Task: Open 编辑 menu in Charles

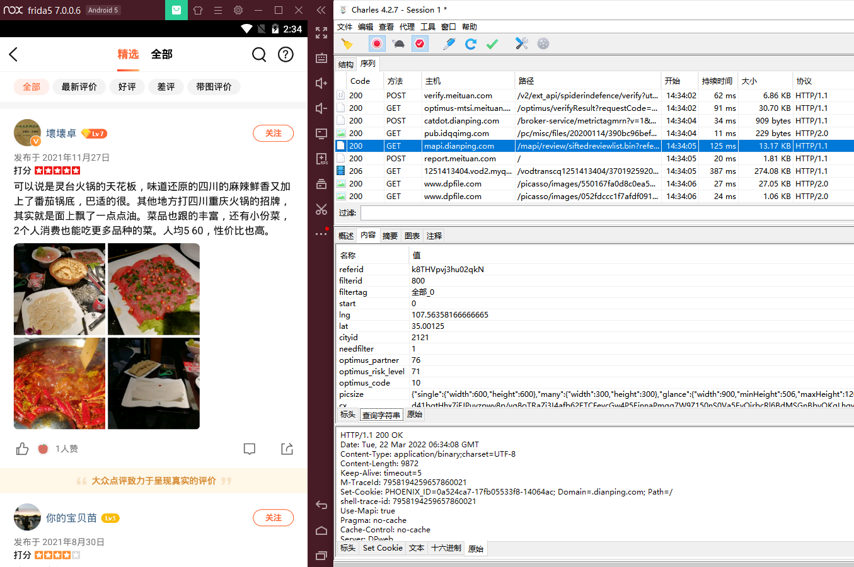Action: tap(366, 27)
